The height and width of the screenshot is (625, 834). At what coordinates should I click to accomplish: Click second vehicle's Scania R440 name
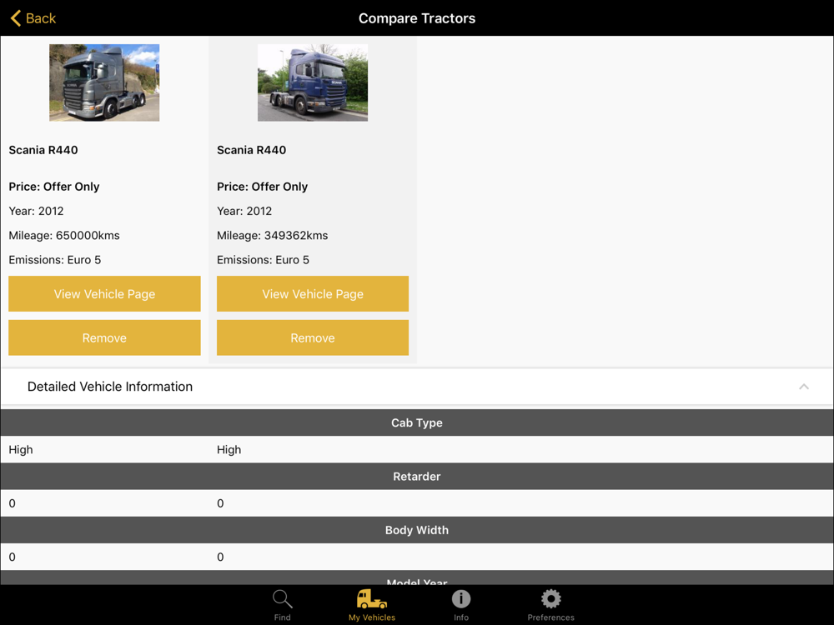(252, 150)
